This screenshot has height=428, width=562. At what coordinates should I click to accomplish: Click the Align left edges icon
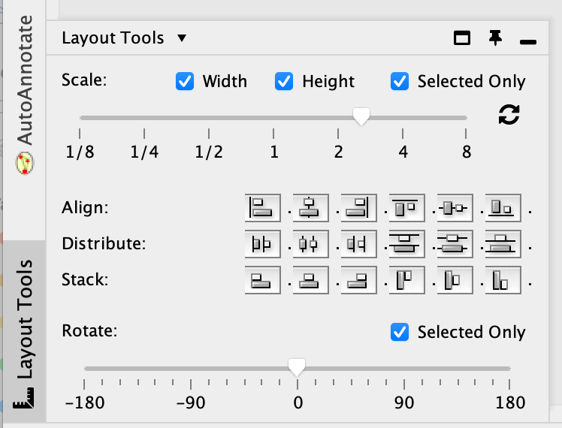point(262,207)
